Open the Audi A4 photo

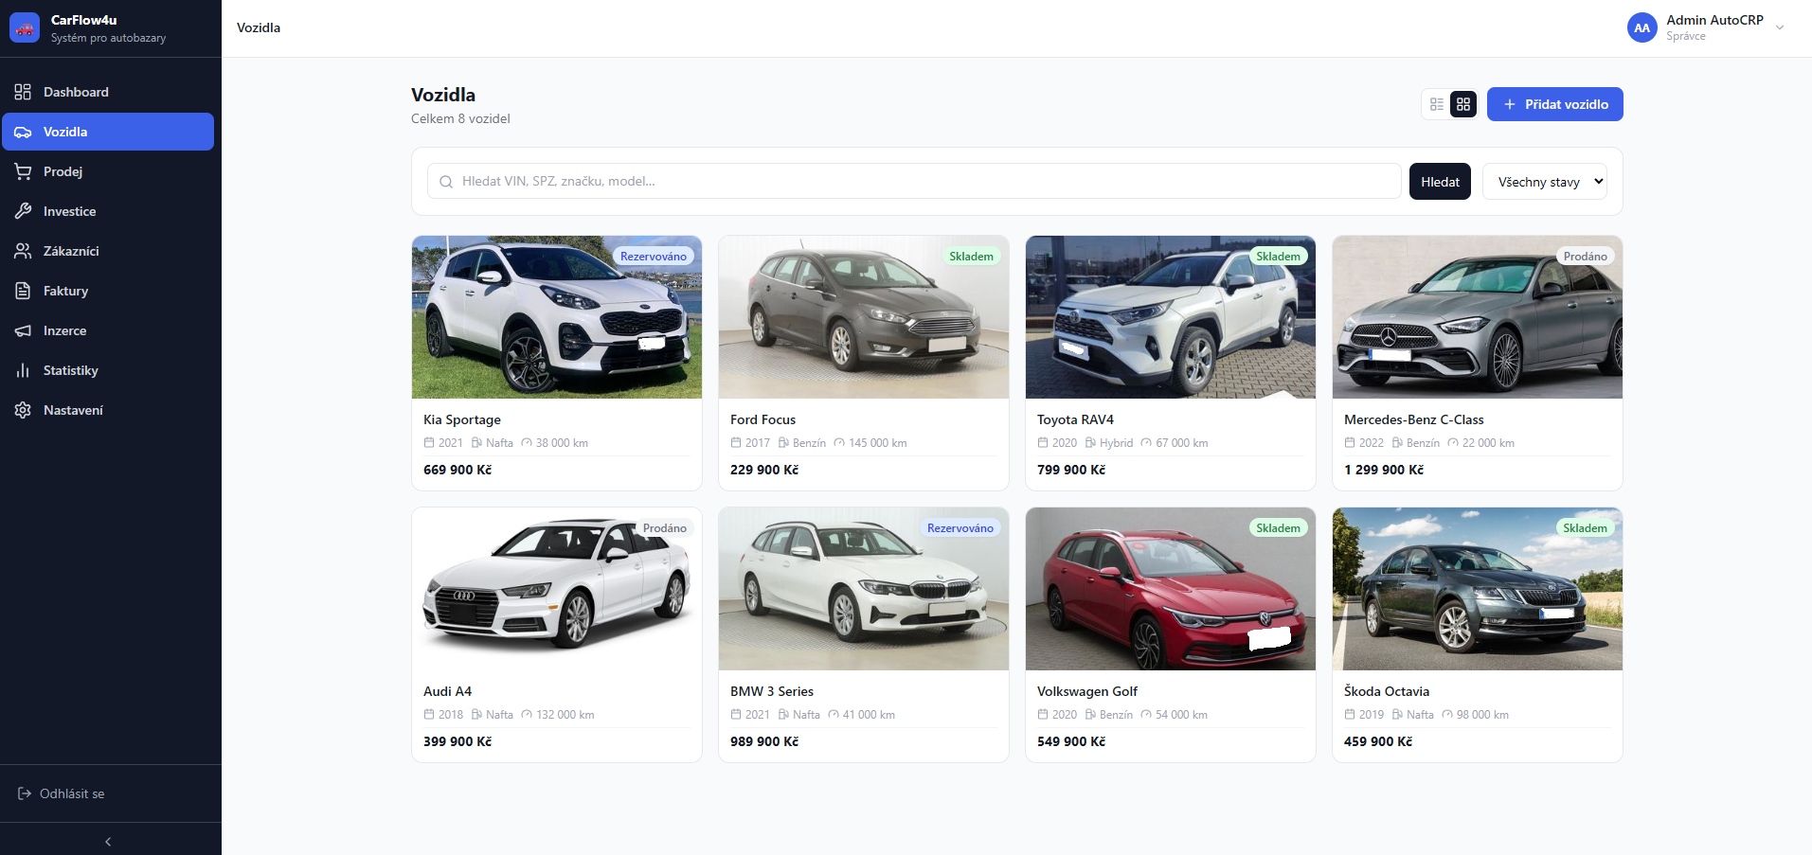(557, 589)
